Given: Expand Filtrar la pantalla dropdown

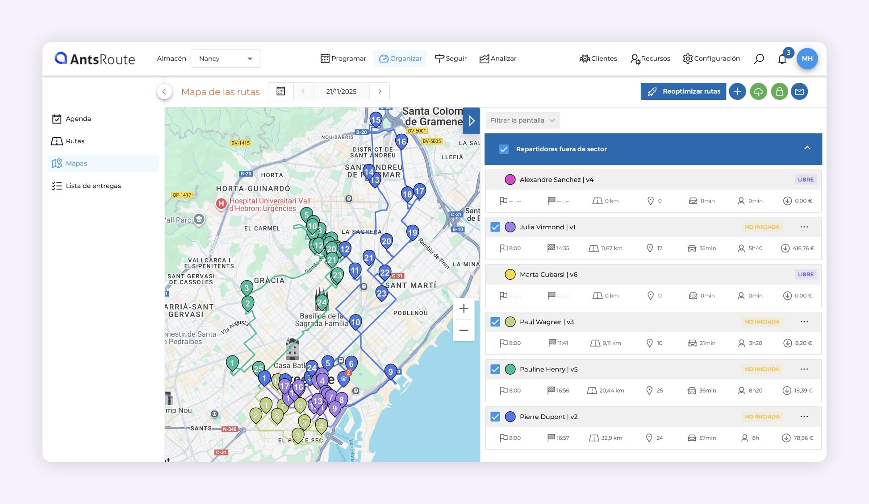Looking at the screenshot, I should pos(522,120).
